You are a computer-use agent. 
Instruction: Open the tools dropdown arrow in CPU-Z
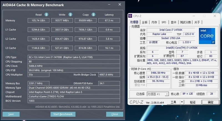(x=182, y=102)
